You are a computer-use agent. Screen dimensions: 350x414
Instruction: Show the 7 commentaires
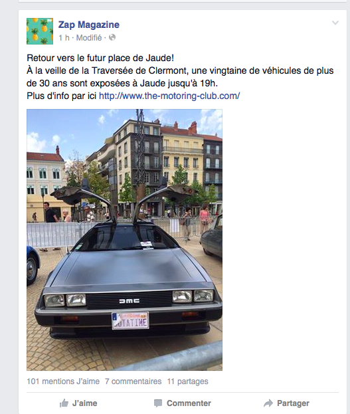(133, 381)
